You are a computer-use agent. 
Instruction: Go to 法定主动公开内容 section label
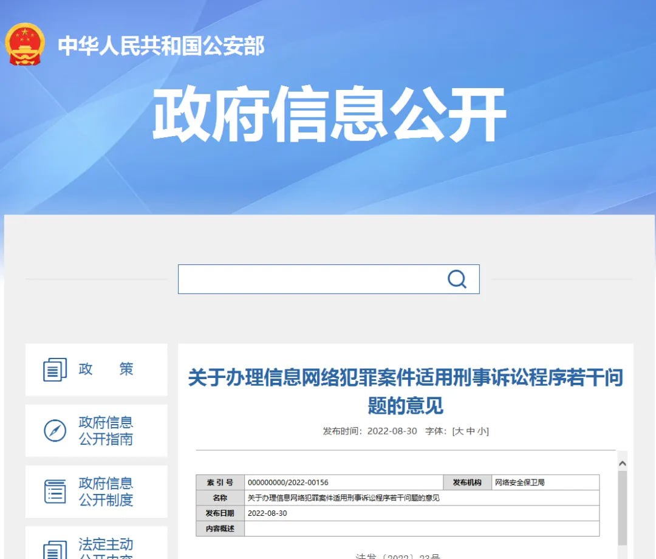tap(106, 549)
